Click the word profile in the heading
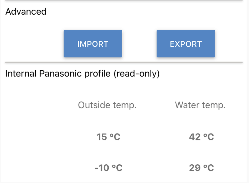This screenshot has height=183, width=249. 97,74
